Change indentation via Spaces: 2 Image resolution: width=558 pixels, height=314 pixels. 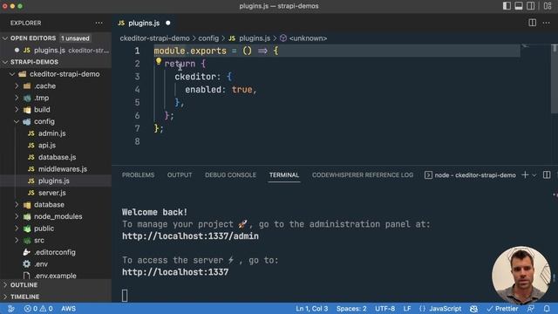pos(351,309)
